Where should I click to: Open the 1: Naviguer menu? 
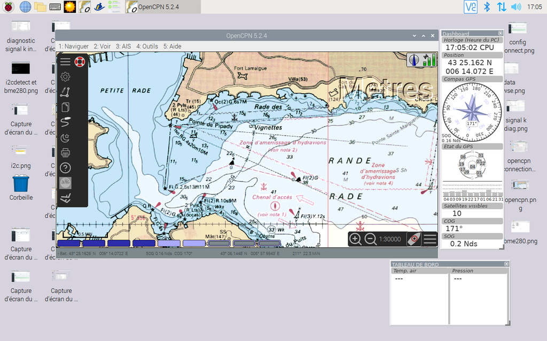[x=74, y=46]
